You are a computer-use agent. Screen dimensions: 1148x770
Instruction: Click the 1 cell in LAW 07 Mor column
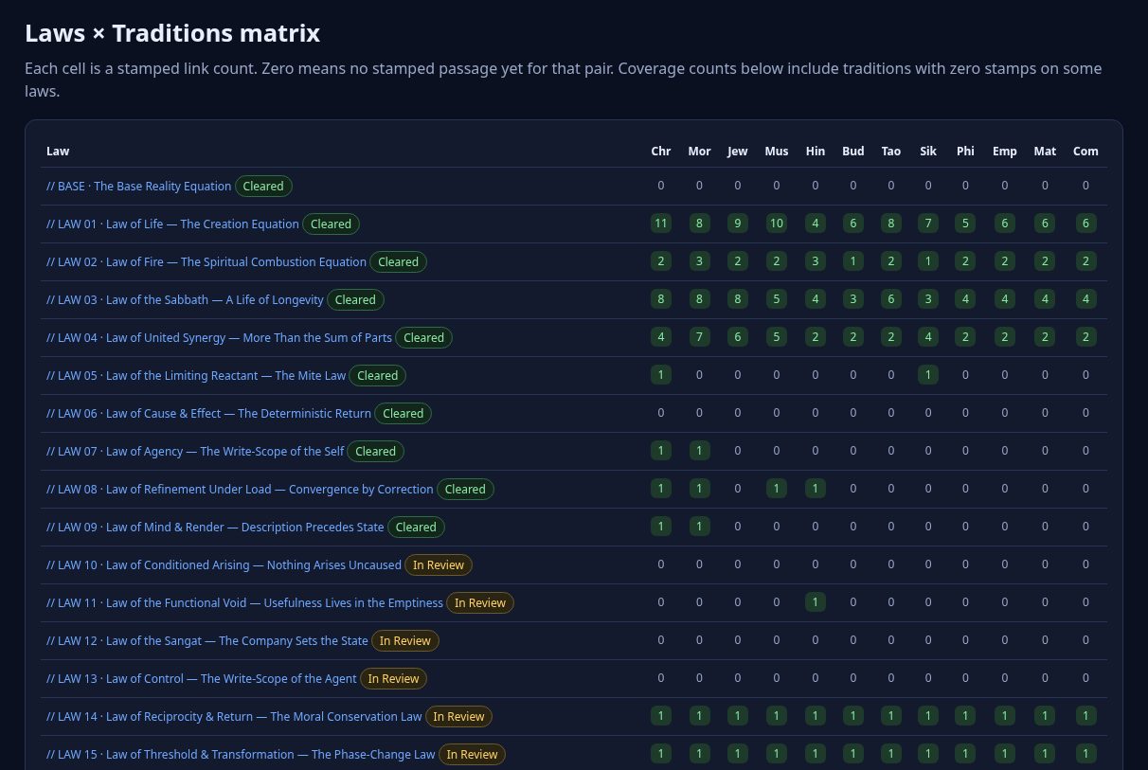coord(699,451)
